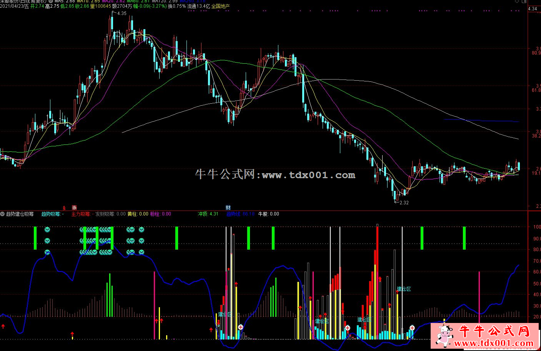Click the 量100645 volume value
The image size is (541, 351).
[x=100, y=6]
